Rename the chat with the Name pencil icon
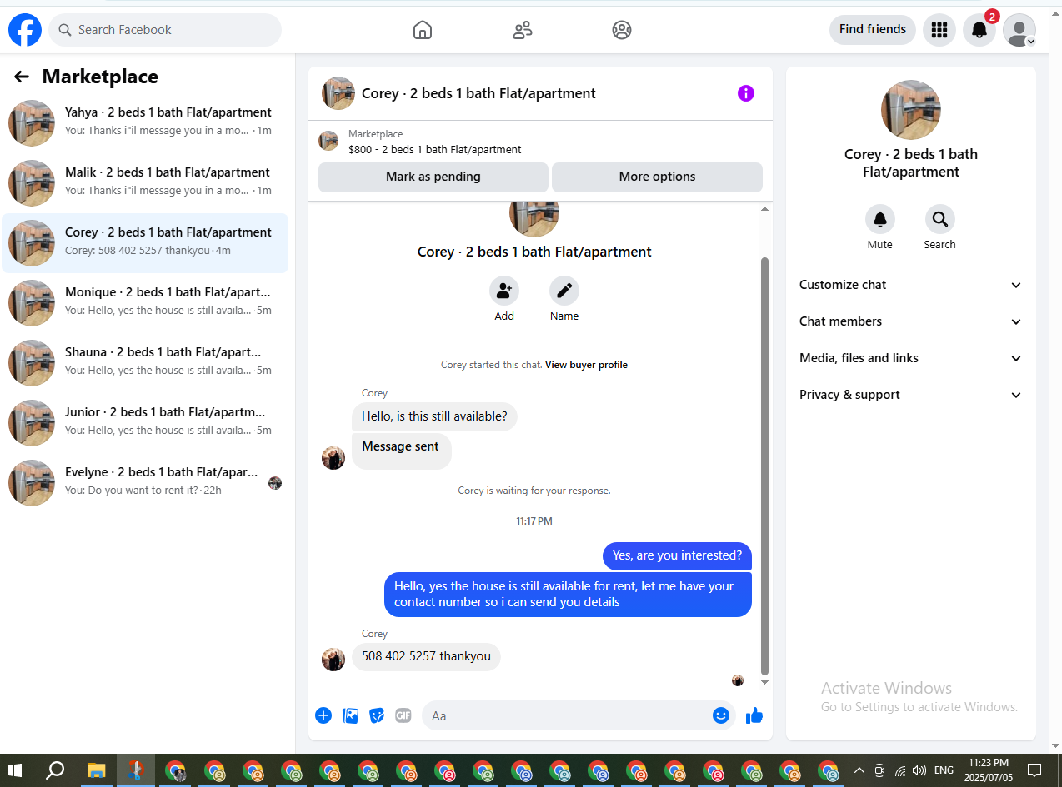Screen dimensions: 1062x787 pos(564,291)
